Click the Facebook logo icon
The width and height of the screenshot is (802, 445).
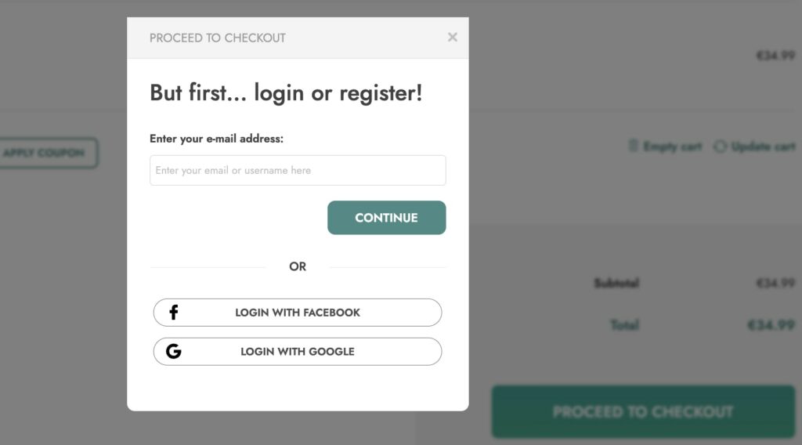coord(174,312)
